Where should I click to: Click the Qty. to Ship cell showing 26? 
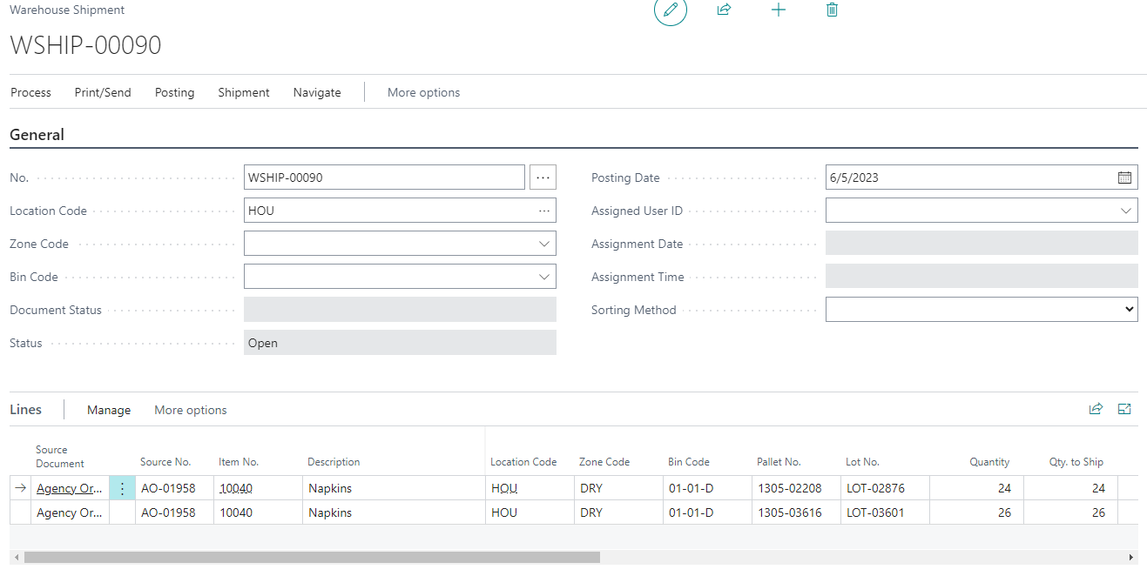[x=1069, y=512]
